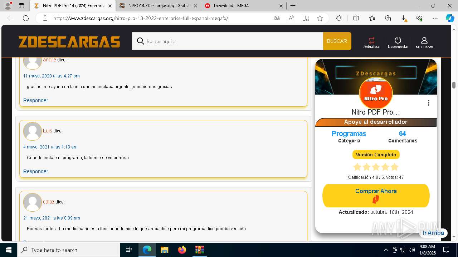Open Microsoft Edge from the taskbar
Image resolution: width=458 pixels, height=257 pixels.
(147, 250)
